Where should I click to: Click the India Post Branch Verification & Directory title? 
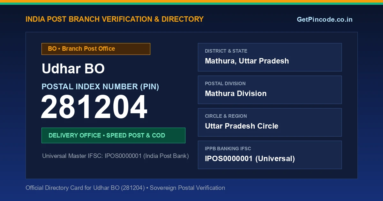[x=115, y=19]
